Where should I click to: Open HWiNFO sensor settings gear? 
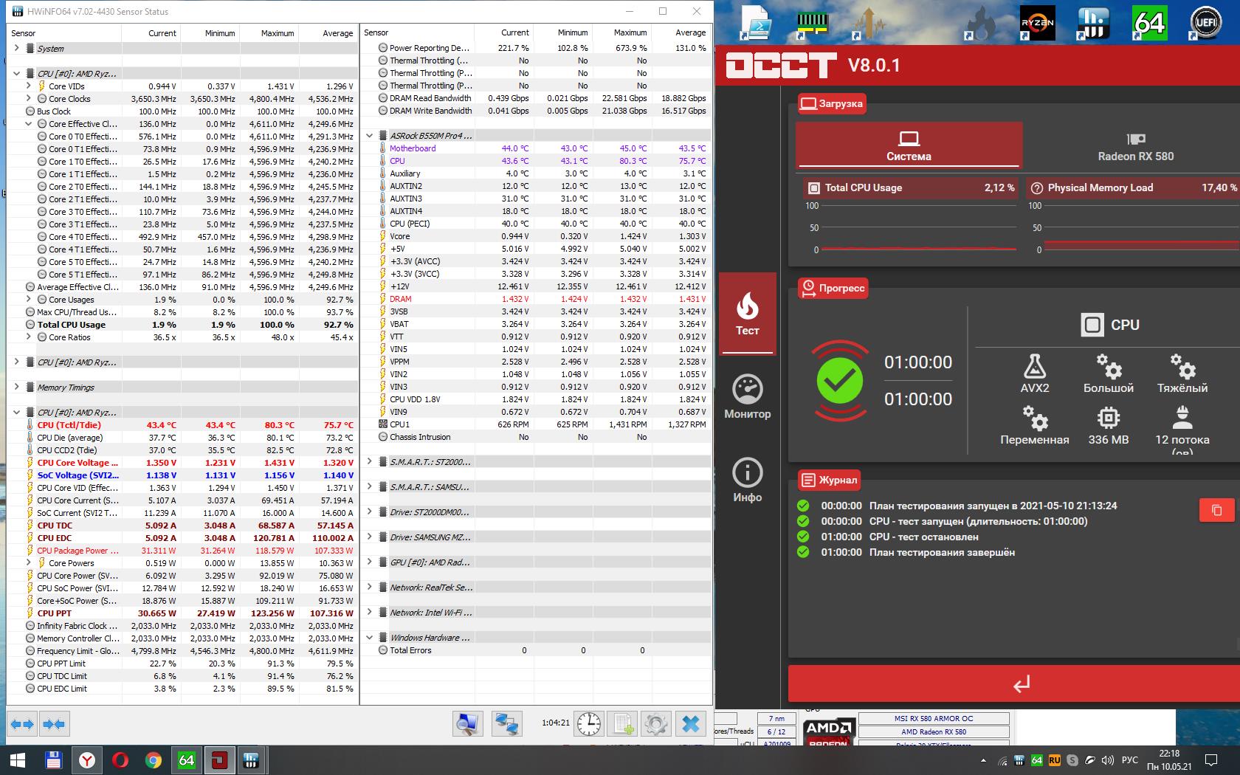(655, 724)
